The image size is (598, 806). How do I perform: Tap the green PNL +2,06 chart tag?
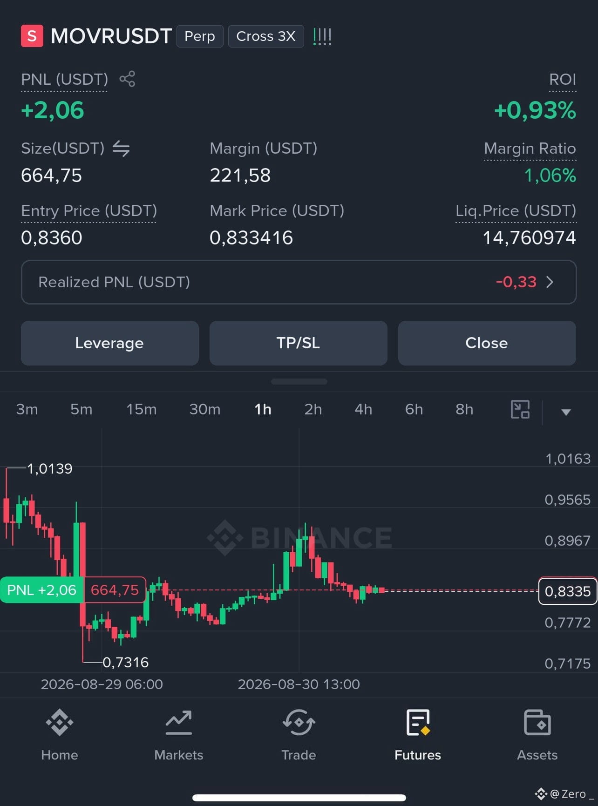tap(41, 590)
